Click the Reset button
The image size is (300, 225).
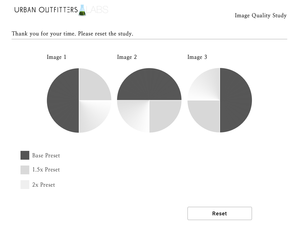click(219, 213)
